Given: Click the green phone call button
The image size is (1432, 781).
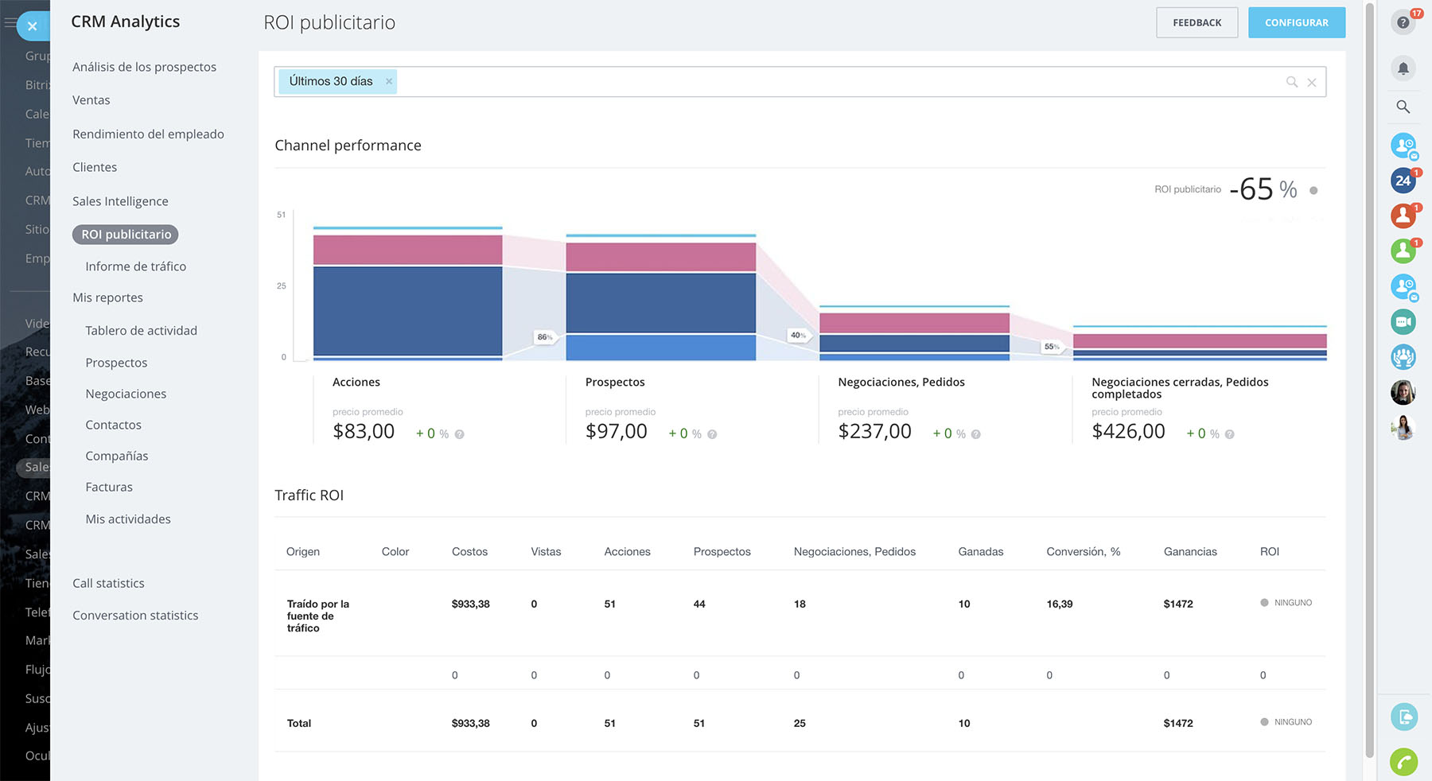Looking at the screenshot, I should pos(1403,762).
